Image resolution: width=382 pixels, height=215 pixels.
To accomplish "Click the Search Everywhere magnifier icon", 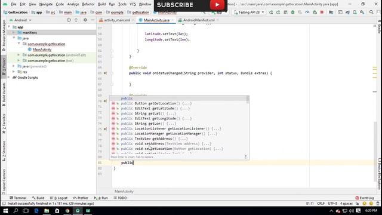I will click(371, 12).
